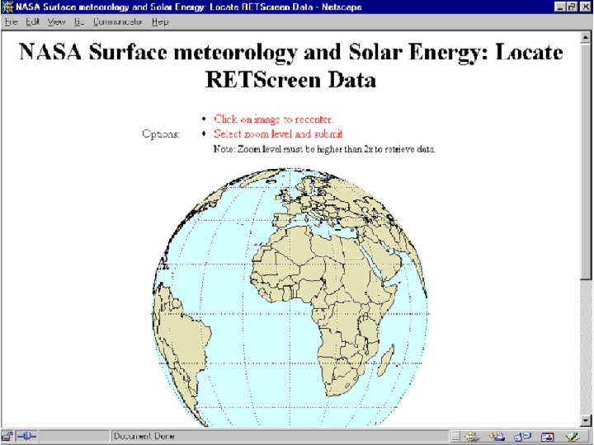Screen dimensions: 594x445
Task: Click the 'Document: Done' status text
Action: (x=144, y=437)
